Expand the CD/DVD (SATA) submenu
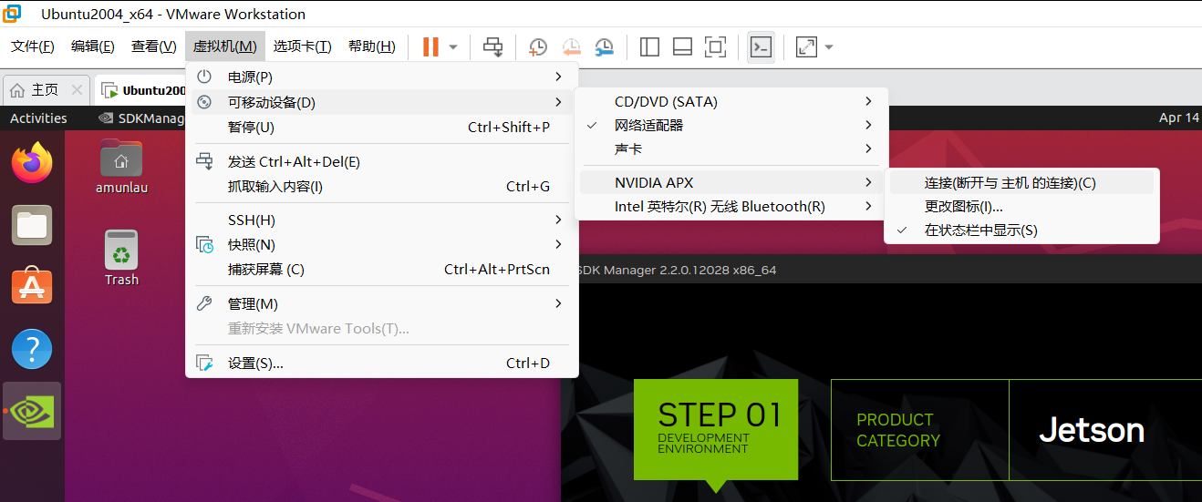 (731, 101)
